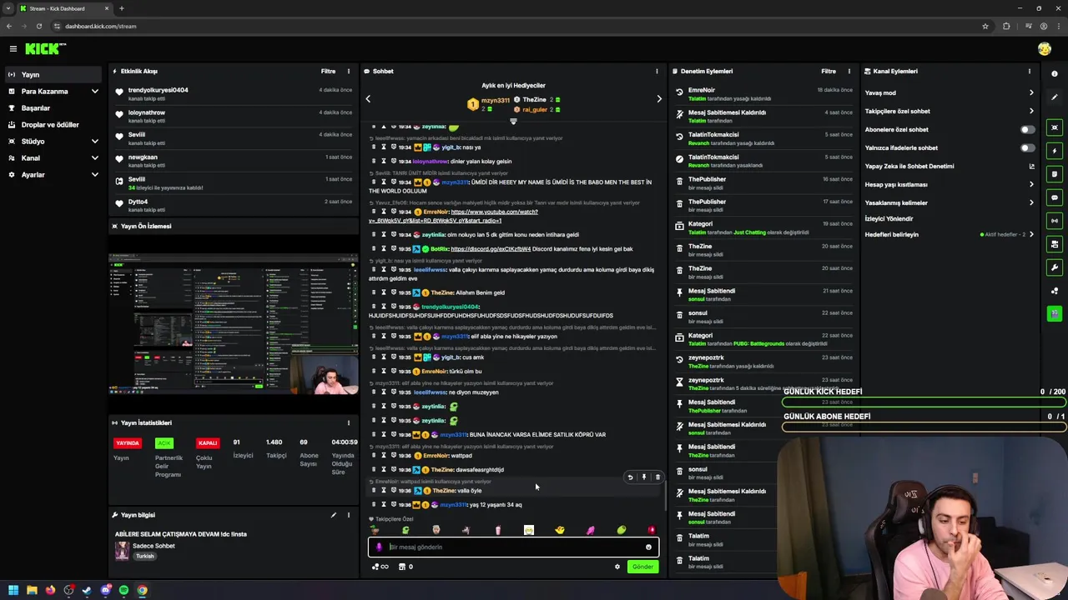Image resolution: width=1068 pixels, height=600 pixels.
Task: Toggle Abonelere özel sohbet switch
Action: pos(1028,129)
